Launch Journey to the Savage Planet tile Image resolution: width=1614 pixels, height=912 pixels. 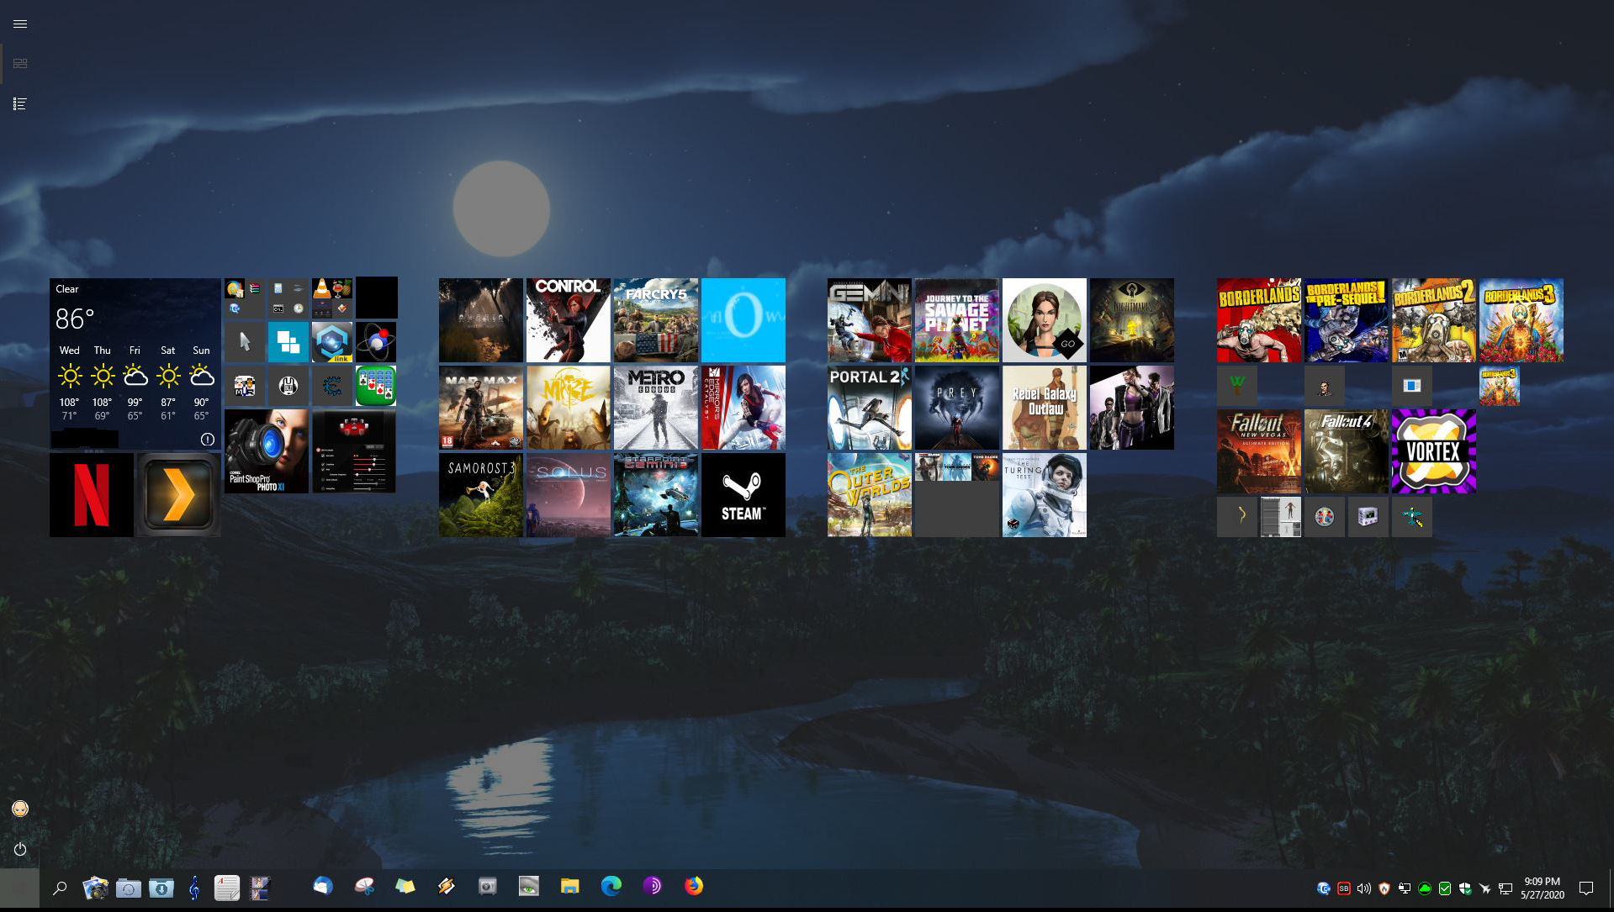point(957,320)
